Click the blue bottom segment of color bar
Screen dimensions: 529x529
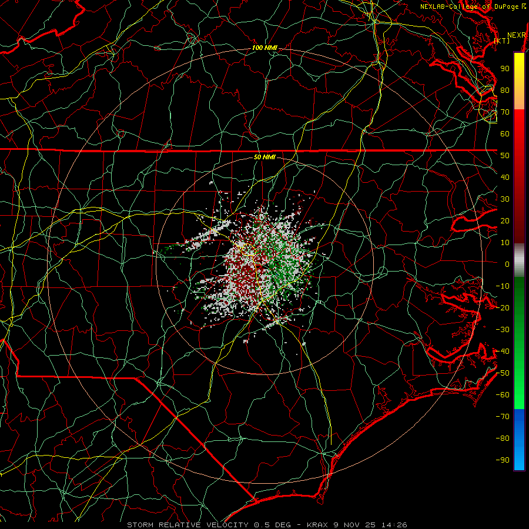519,440
